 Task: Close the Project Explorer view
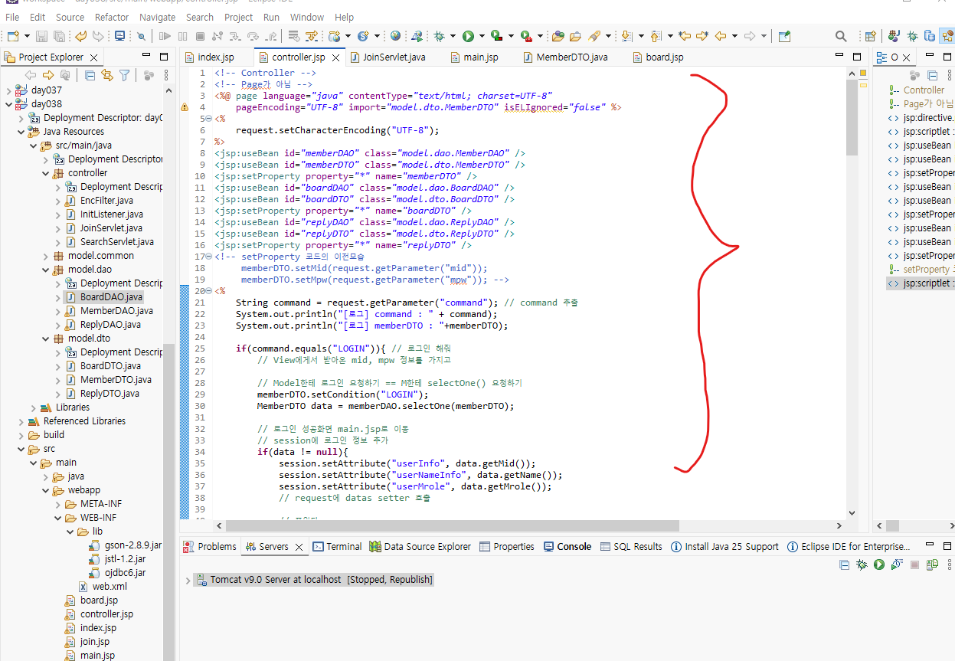pos(94,57)
